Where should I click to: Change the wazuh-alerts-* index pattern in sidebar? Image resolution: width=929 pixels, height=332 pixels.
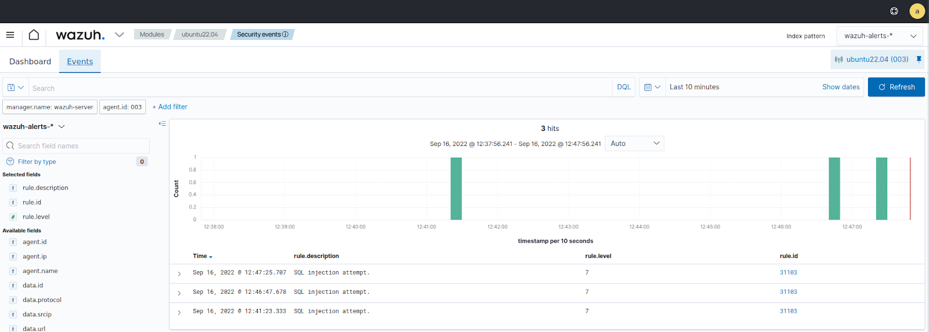(34, 126)
